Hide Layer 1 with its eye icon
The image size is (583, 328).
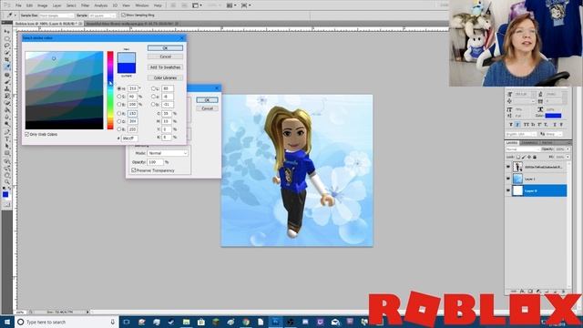tap(508, 179)
